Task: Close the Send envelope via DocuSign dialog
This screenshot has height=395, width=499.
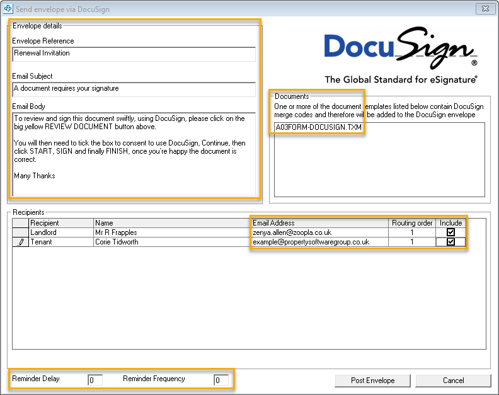Action: pos(485,9)
